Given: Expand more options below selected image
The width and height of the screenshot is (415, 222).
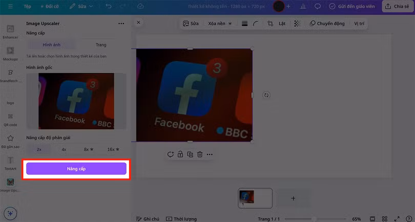Looking at the screenshot, I should (210, 154).
